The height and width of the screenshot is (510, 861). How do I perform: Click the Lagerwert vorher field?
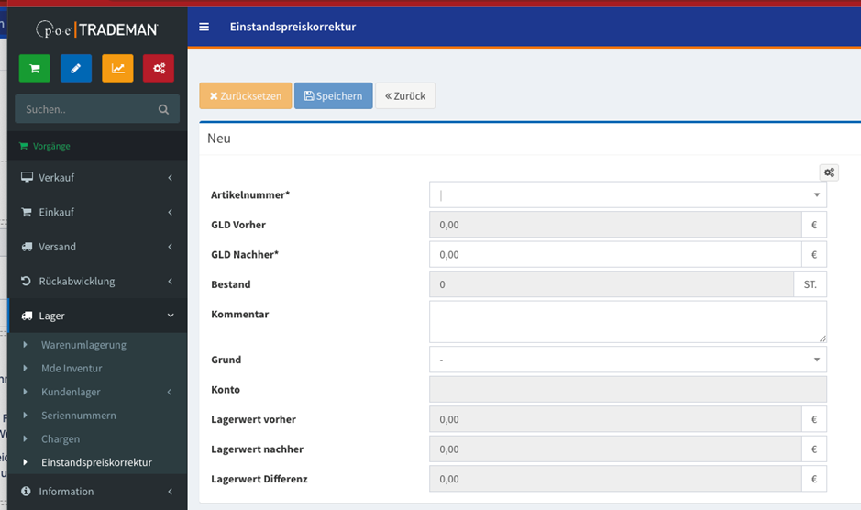pos(615,419)
